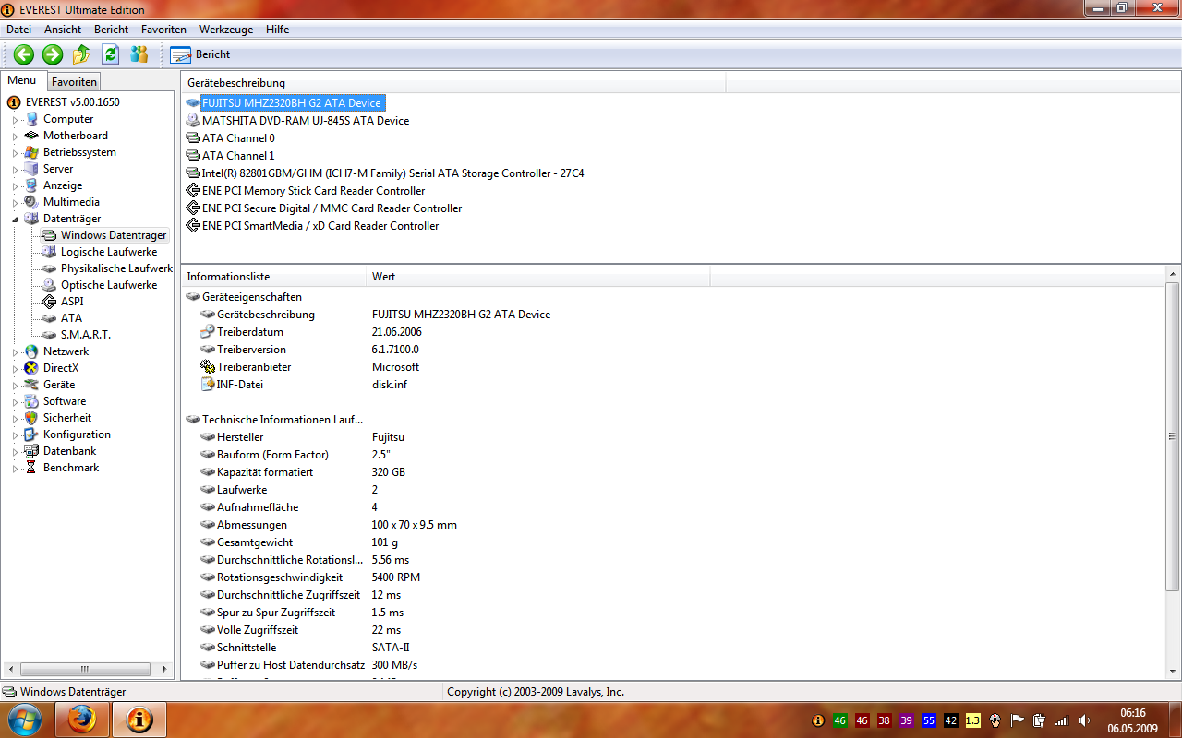This screenshot has height=738, width=1182.
Task: Select the EVEREST v5.00.1650 root node
Action: point(72,102)
